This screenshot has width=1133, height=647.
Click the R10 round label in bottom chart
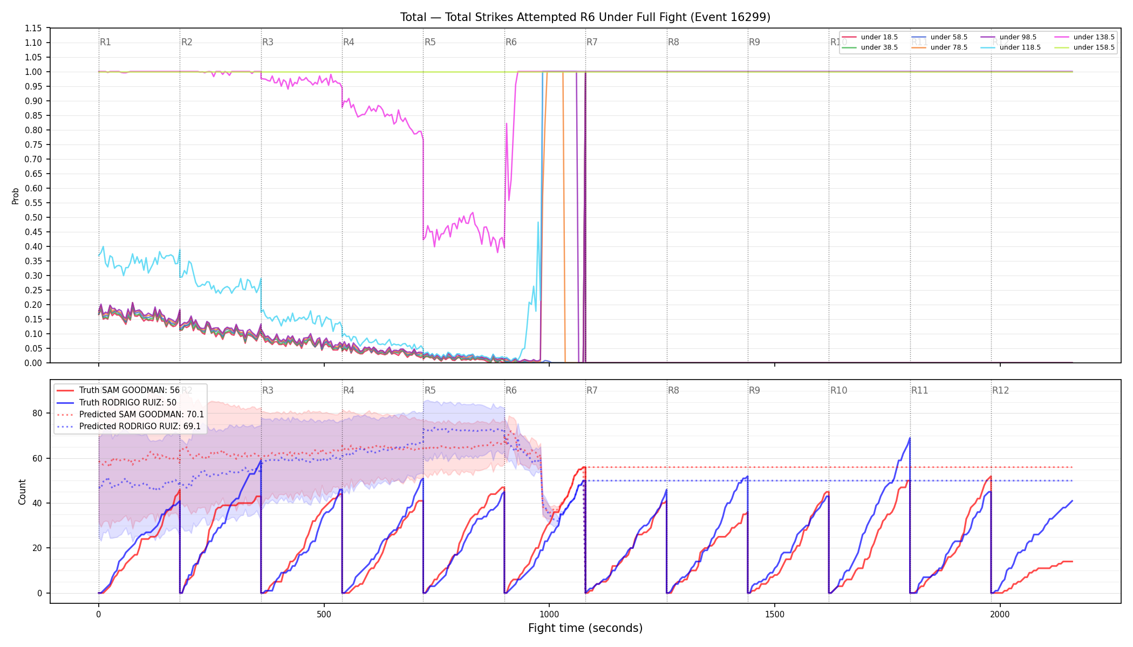click(x=838, y=390)
